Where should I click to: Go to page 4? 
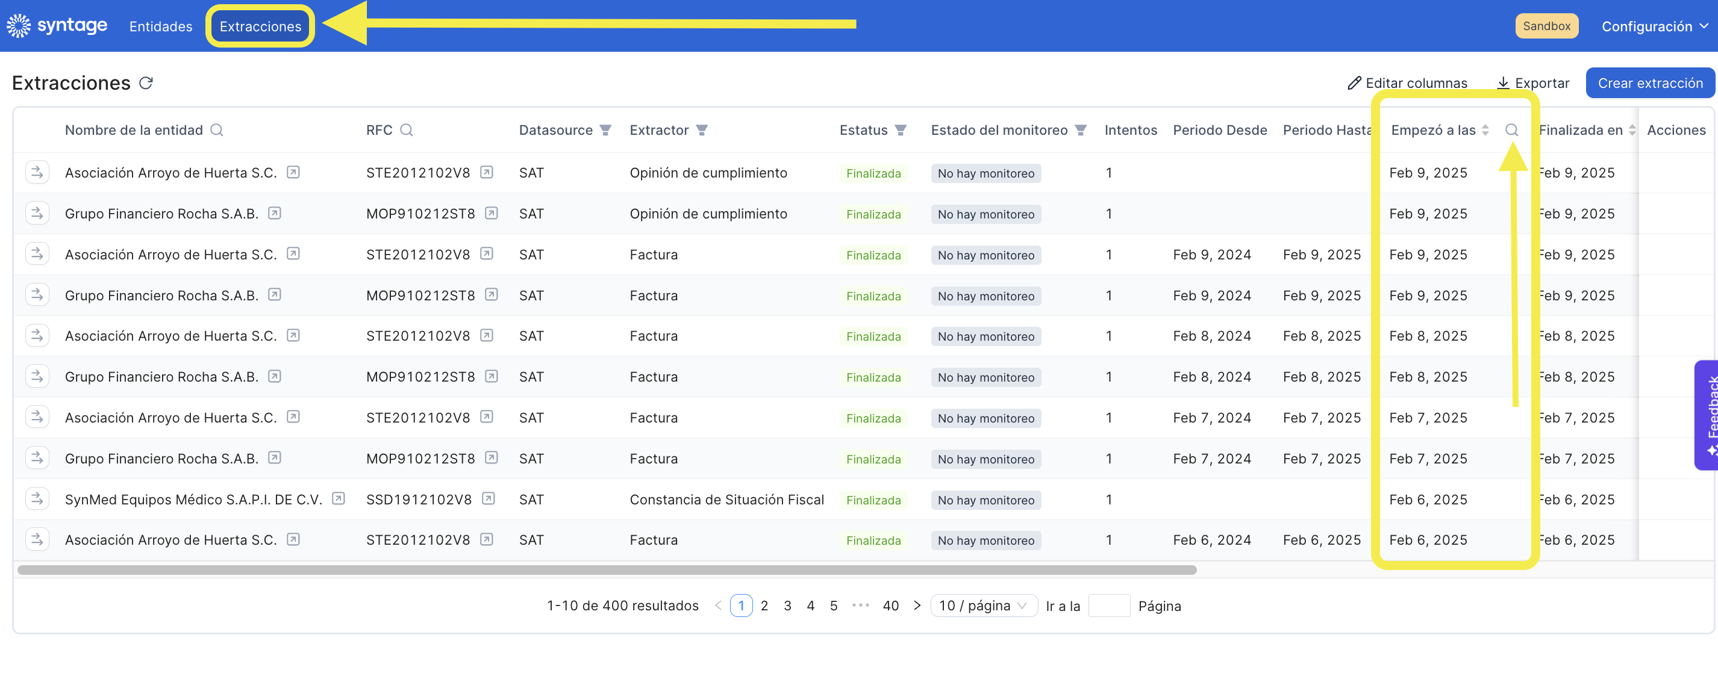[x=810, y=606]
